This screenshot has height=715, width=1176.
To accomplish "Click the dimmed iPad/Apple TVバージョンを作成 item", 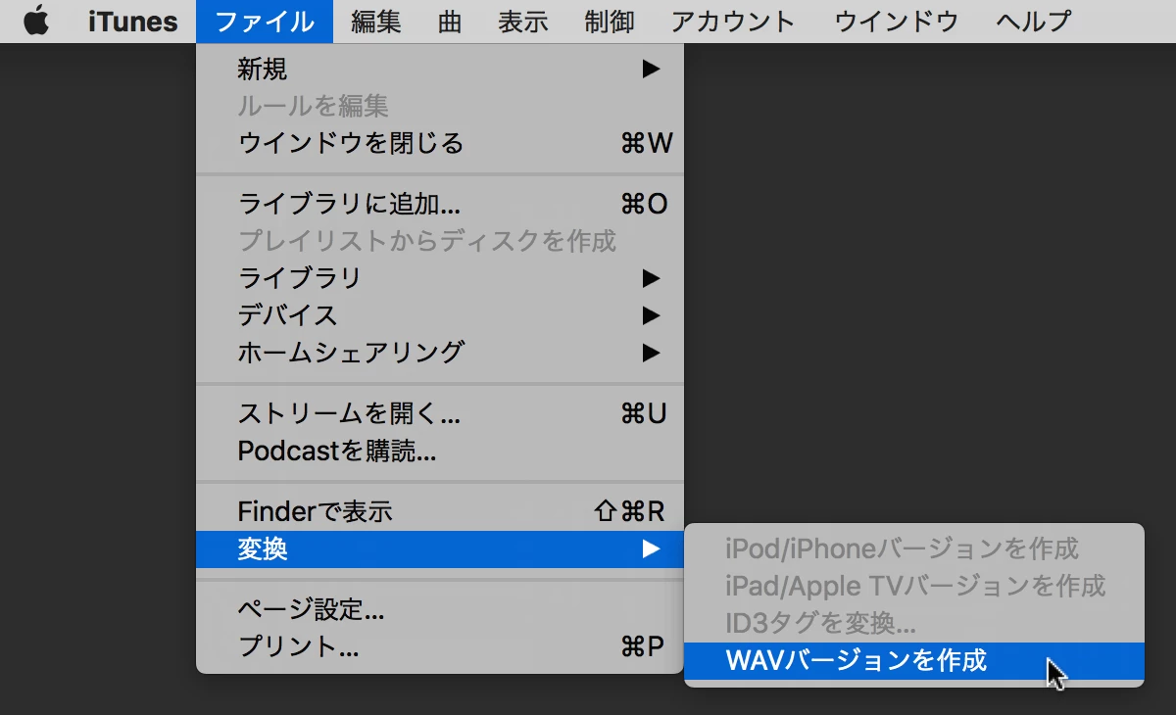I will pyautogui.click(x=914, y=586).
